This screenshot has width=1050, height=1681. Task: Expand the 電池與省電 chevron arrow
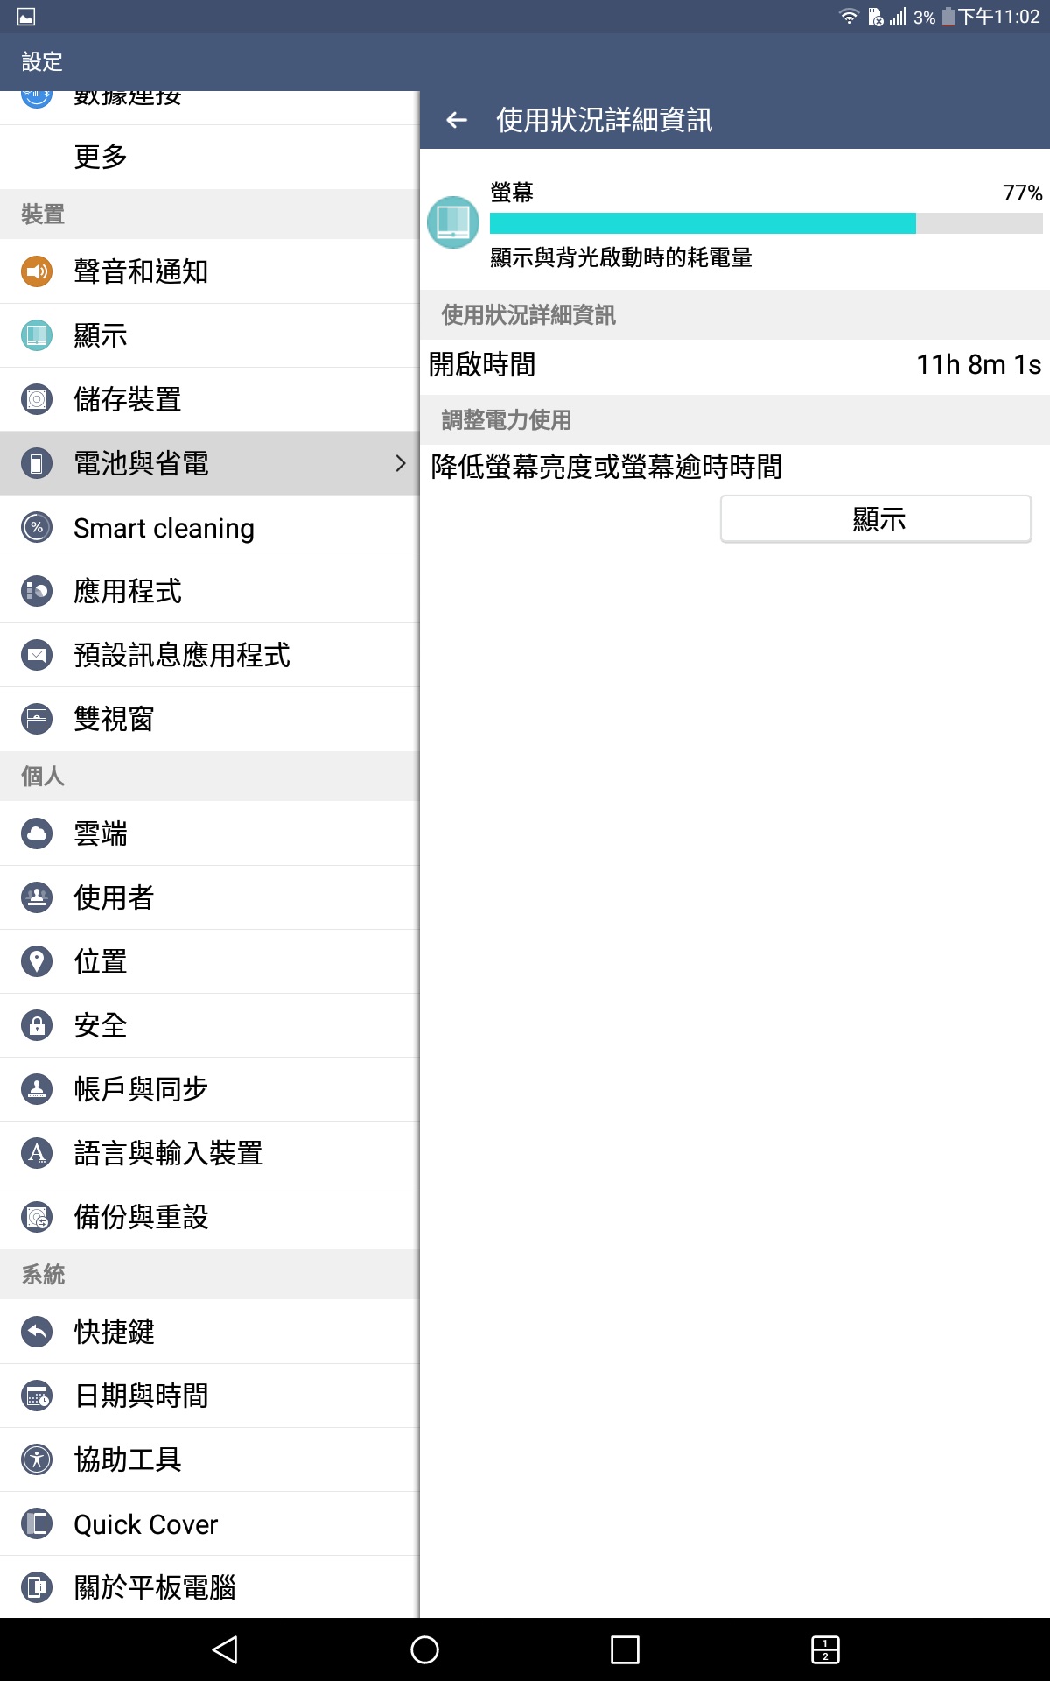[400, 463]
